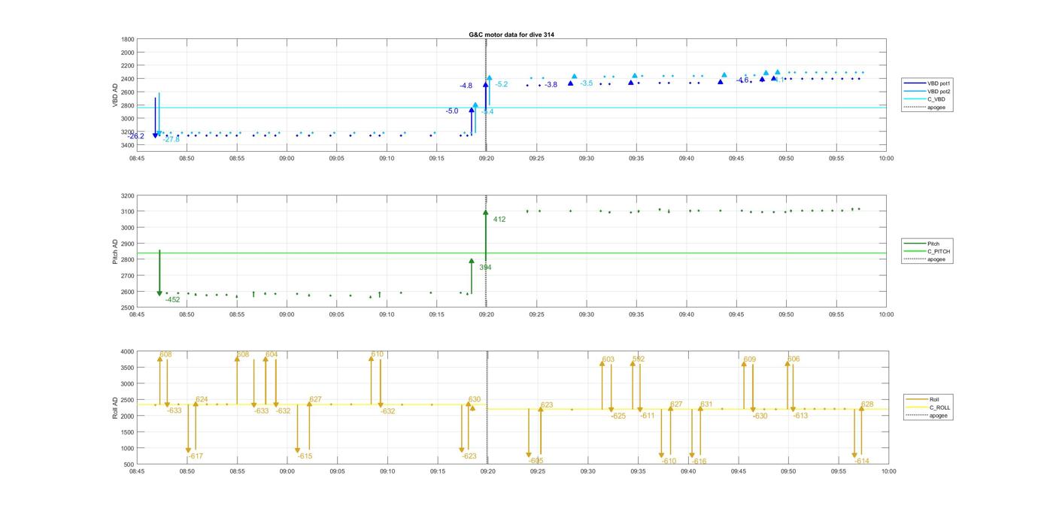The image size is (1053, 521).
Task: Click the '-615' roll data label
Action: click(x=305, y=456)
